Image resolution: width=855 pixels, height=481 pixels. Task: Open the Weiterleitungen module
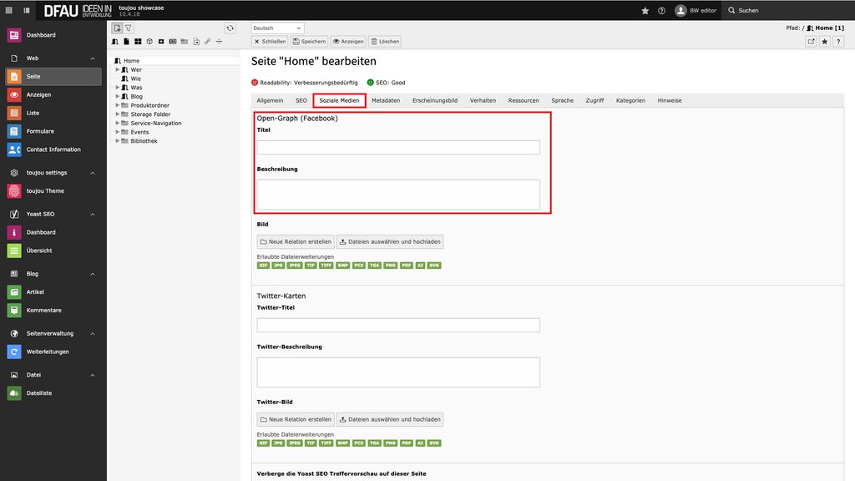[48, 352]
